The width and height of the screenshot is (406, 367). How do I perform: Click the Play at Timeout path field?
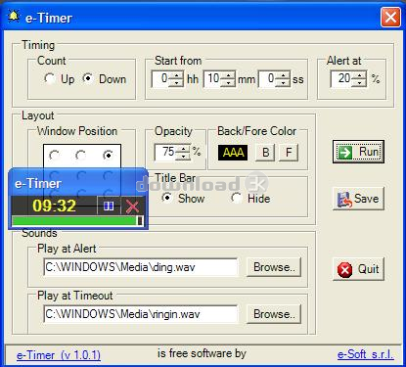141,314
